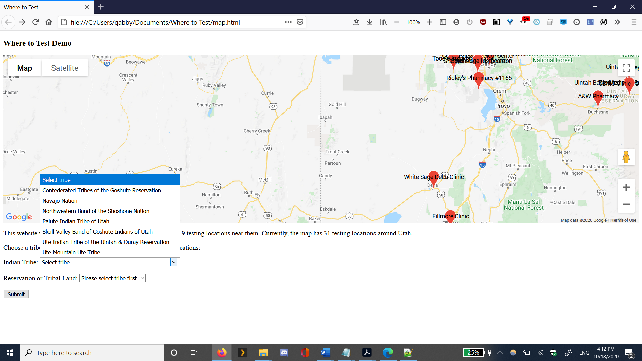Screen dimensions: 642x361
Task: Toggle map fullscreen view
Action: click(626, 68)
